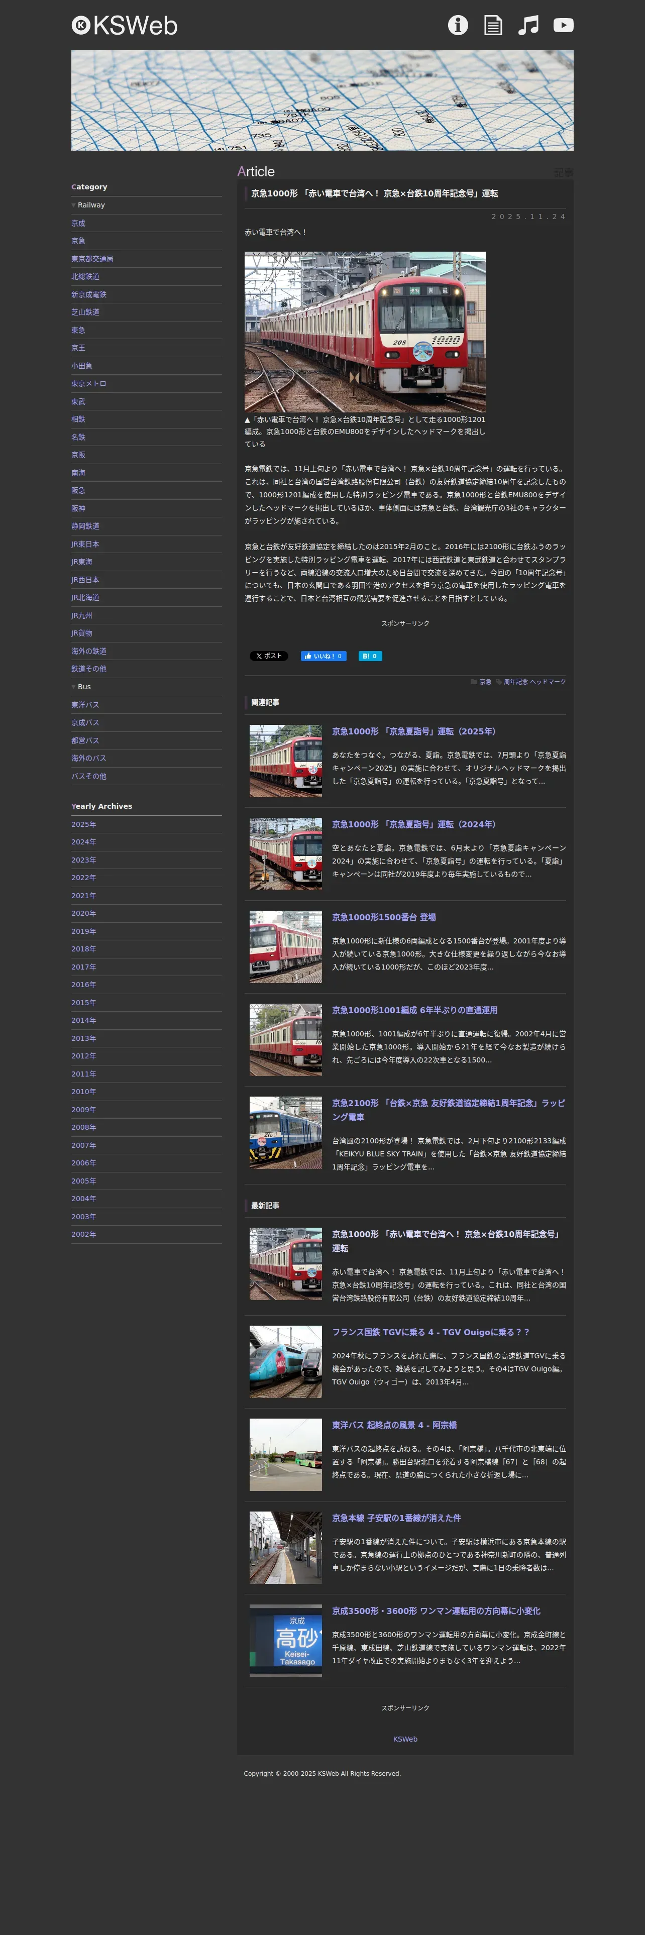645x1935 pixels.
Task: Open thumbnail for 高砂 方向幕 article
Action: (285, 1641)
